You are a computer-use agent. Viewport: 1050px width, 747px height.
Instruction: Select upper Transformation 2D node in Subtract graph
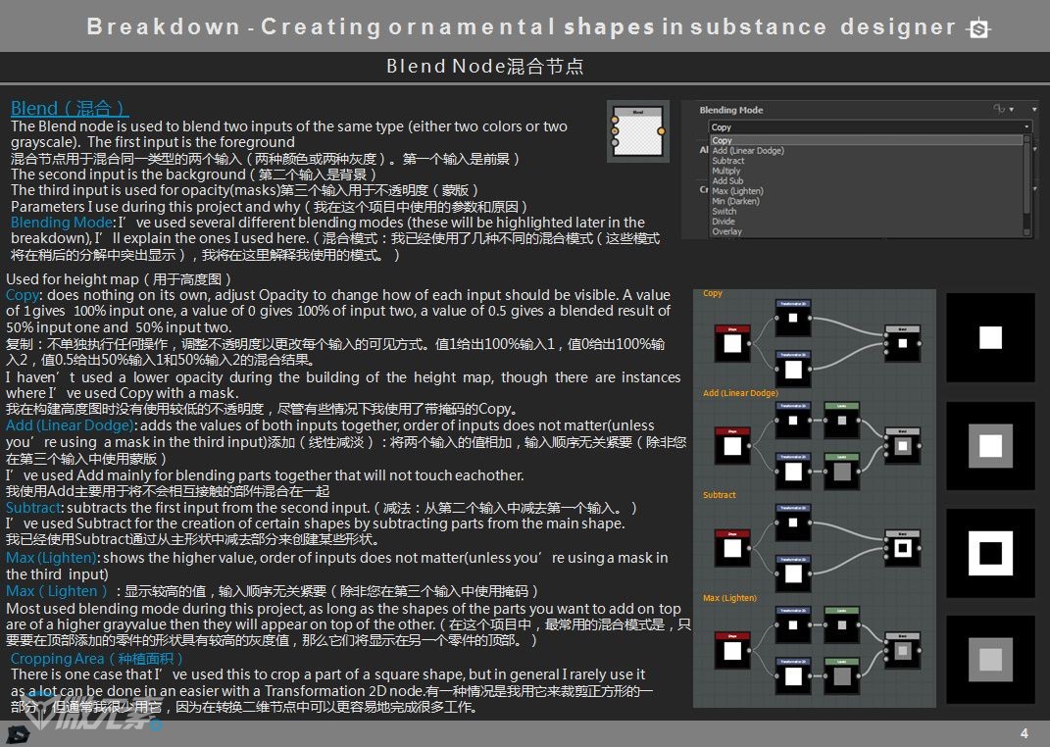(x=793, y=523)
